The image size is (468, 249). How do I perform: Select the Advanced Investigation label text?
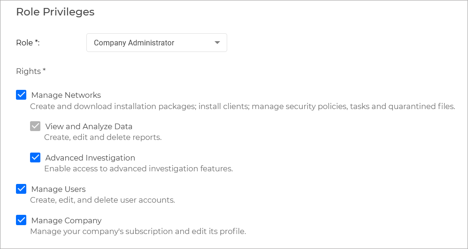[90, 158]
